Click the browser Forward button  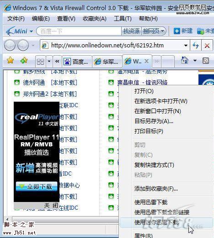[23, 45]
